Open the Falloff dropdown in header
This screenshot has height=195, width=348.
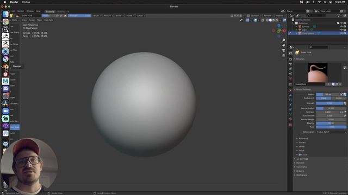coord(130,16)
